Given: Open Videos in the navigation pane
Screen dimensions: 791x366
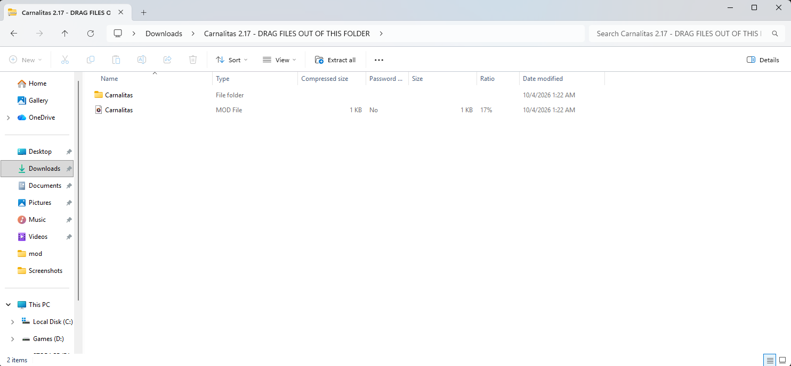Looking at the screenshot, I should tap(38, 237).
